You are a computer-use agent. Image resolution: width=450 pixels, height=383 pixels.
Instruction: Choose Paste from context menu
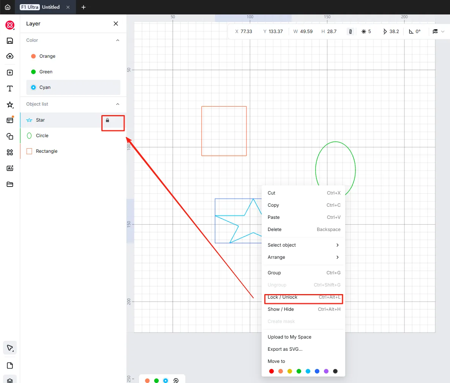[304, 217]
